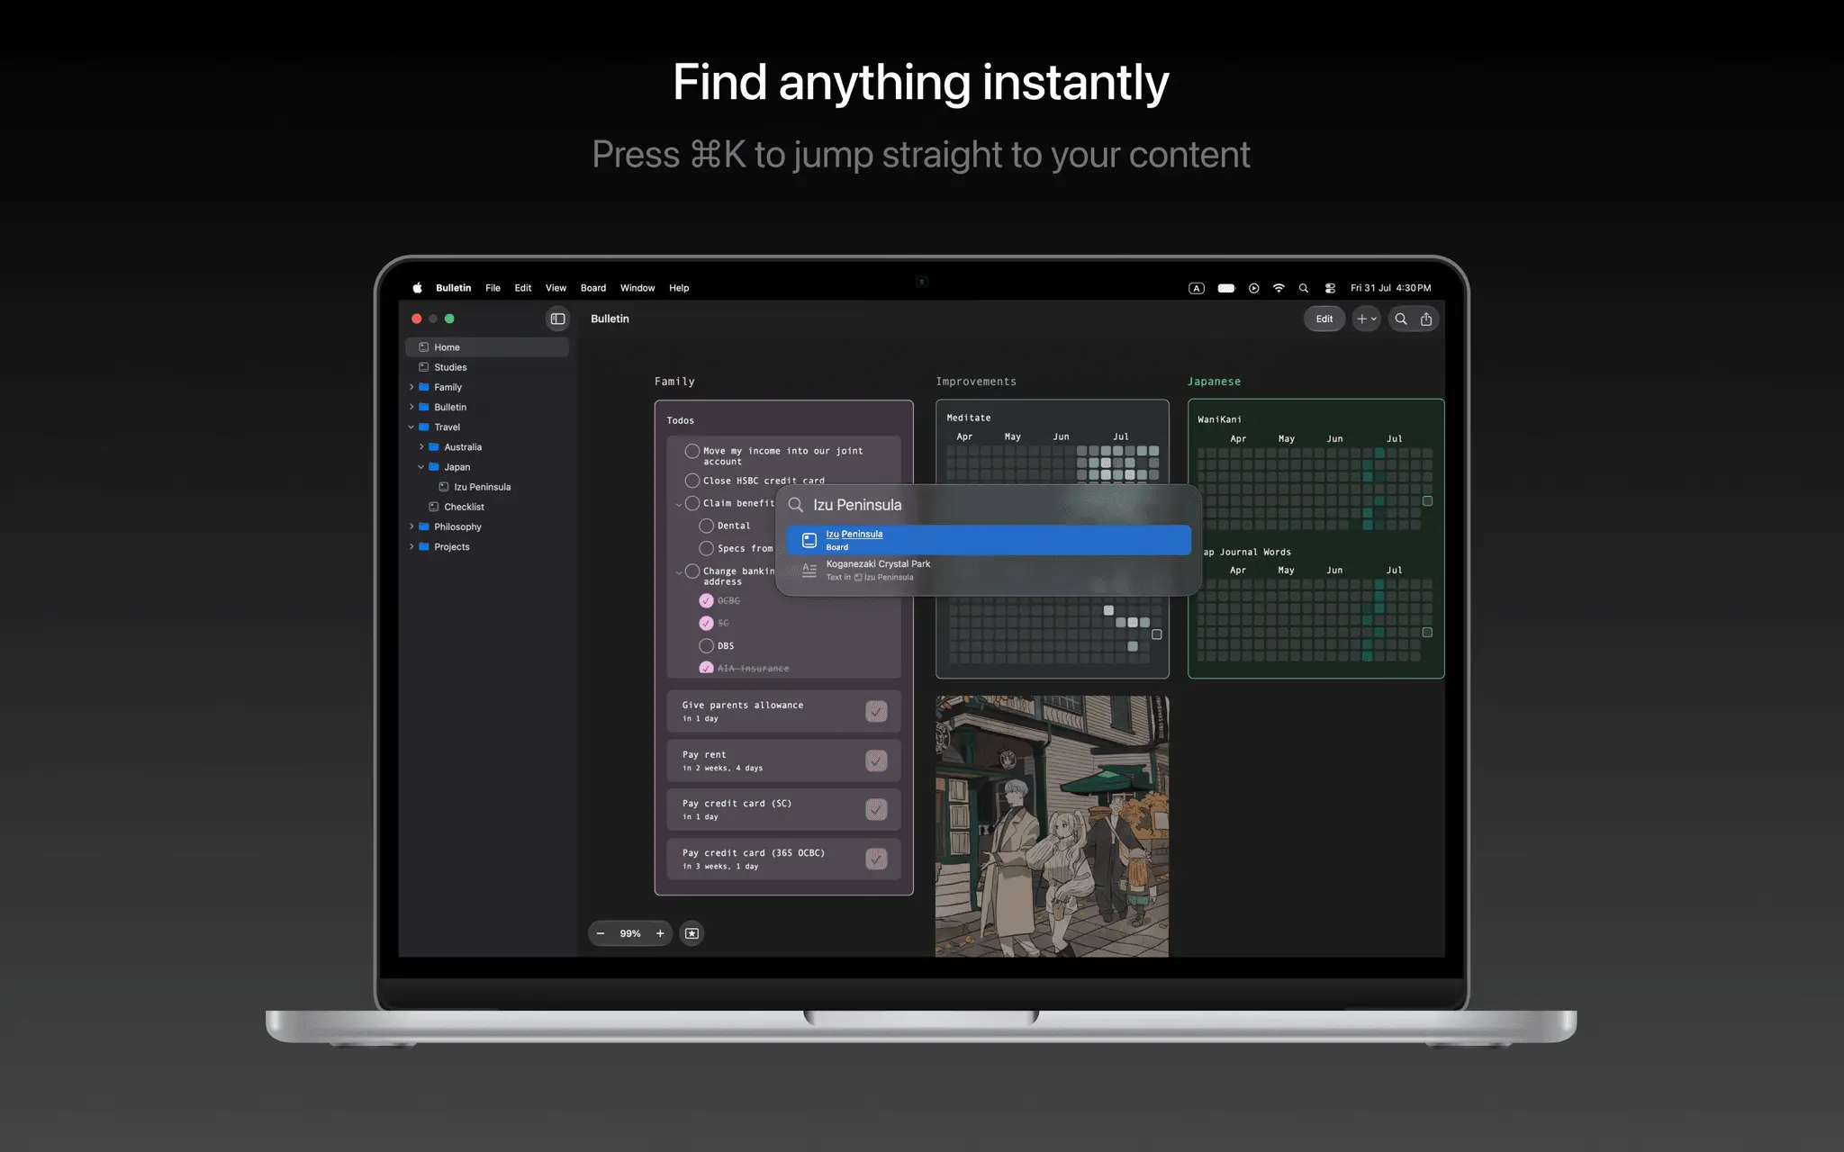Expand the Bulletin folder in the sidebar
Screen dimensions: 1844x1152
click(x=411, y=407)
